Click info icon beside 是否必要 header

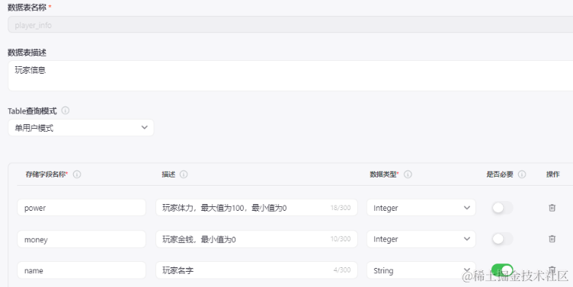click(522, 174)
